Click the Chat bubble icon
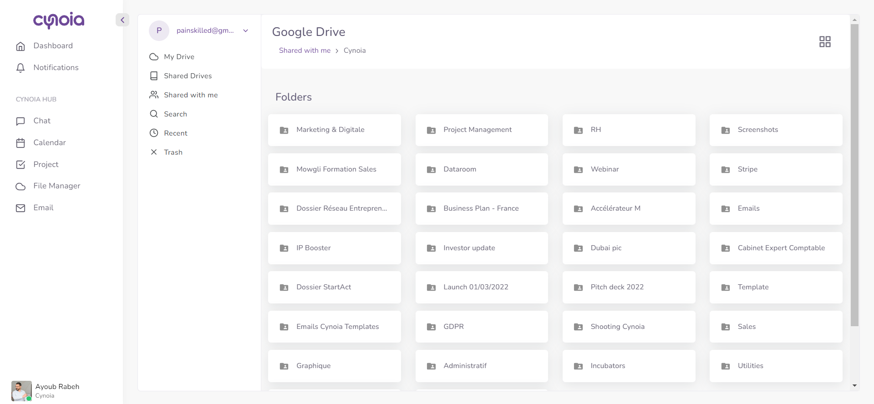Screen dimensions: 874x404 (20, 121)
